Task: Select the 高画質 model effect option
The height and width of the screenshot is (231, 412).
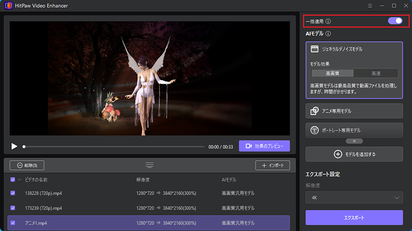Action: point(332,73)
